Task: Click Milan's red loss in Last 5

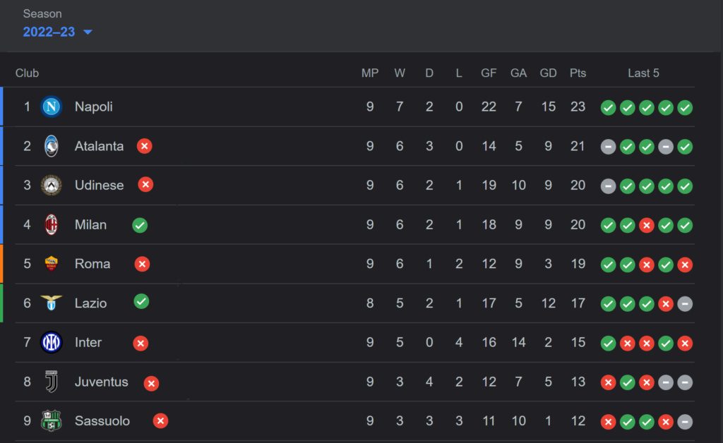Action: 647,226
